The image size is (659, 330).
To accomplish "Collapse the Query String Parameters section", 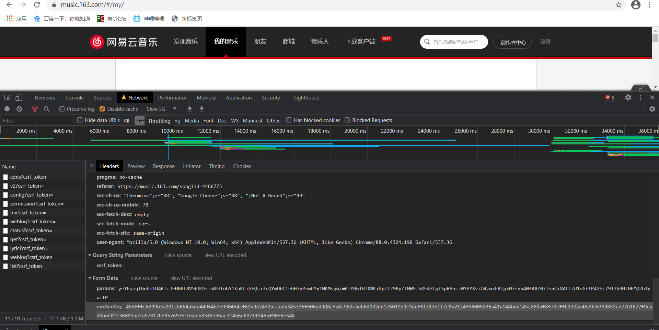I will [x=90, y=255].
